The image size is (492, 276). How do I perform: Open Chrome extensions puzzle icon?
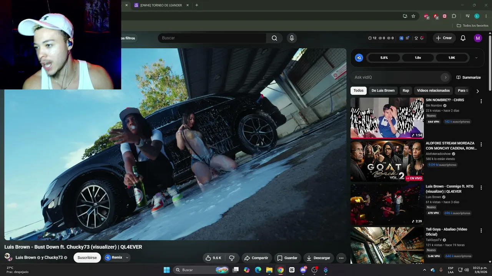tap(454, 16)
